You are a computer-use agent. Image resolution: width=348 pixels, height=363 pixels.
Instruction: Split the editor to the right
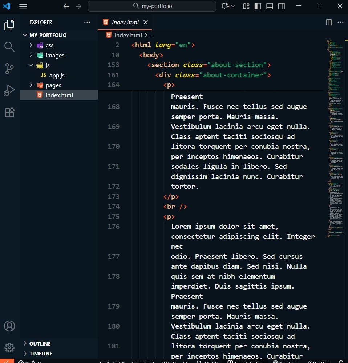pyautogui.click(x=329, y=22)
